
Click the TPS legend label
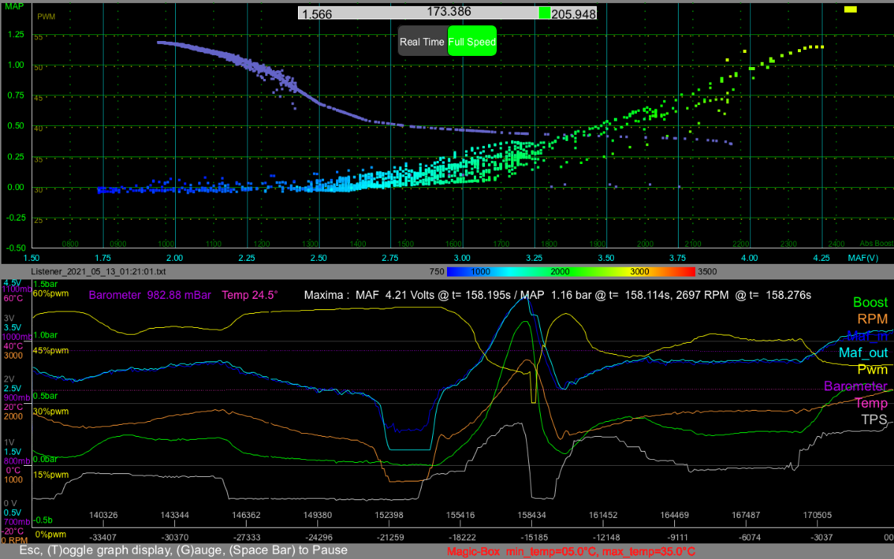(874, 420)
